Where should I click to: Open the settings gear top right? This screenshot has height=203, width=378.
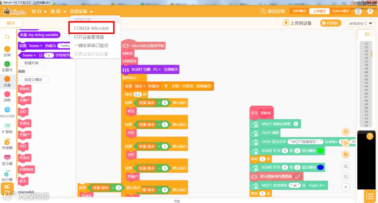point(370,11)
